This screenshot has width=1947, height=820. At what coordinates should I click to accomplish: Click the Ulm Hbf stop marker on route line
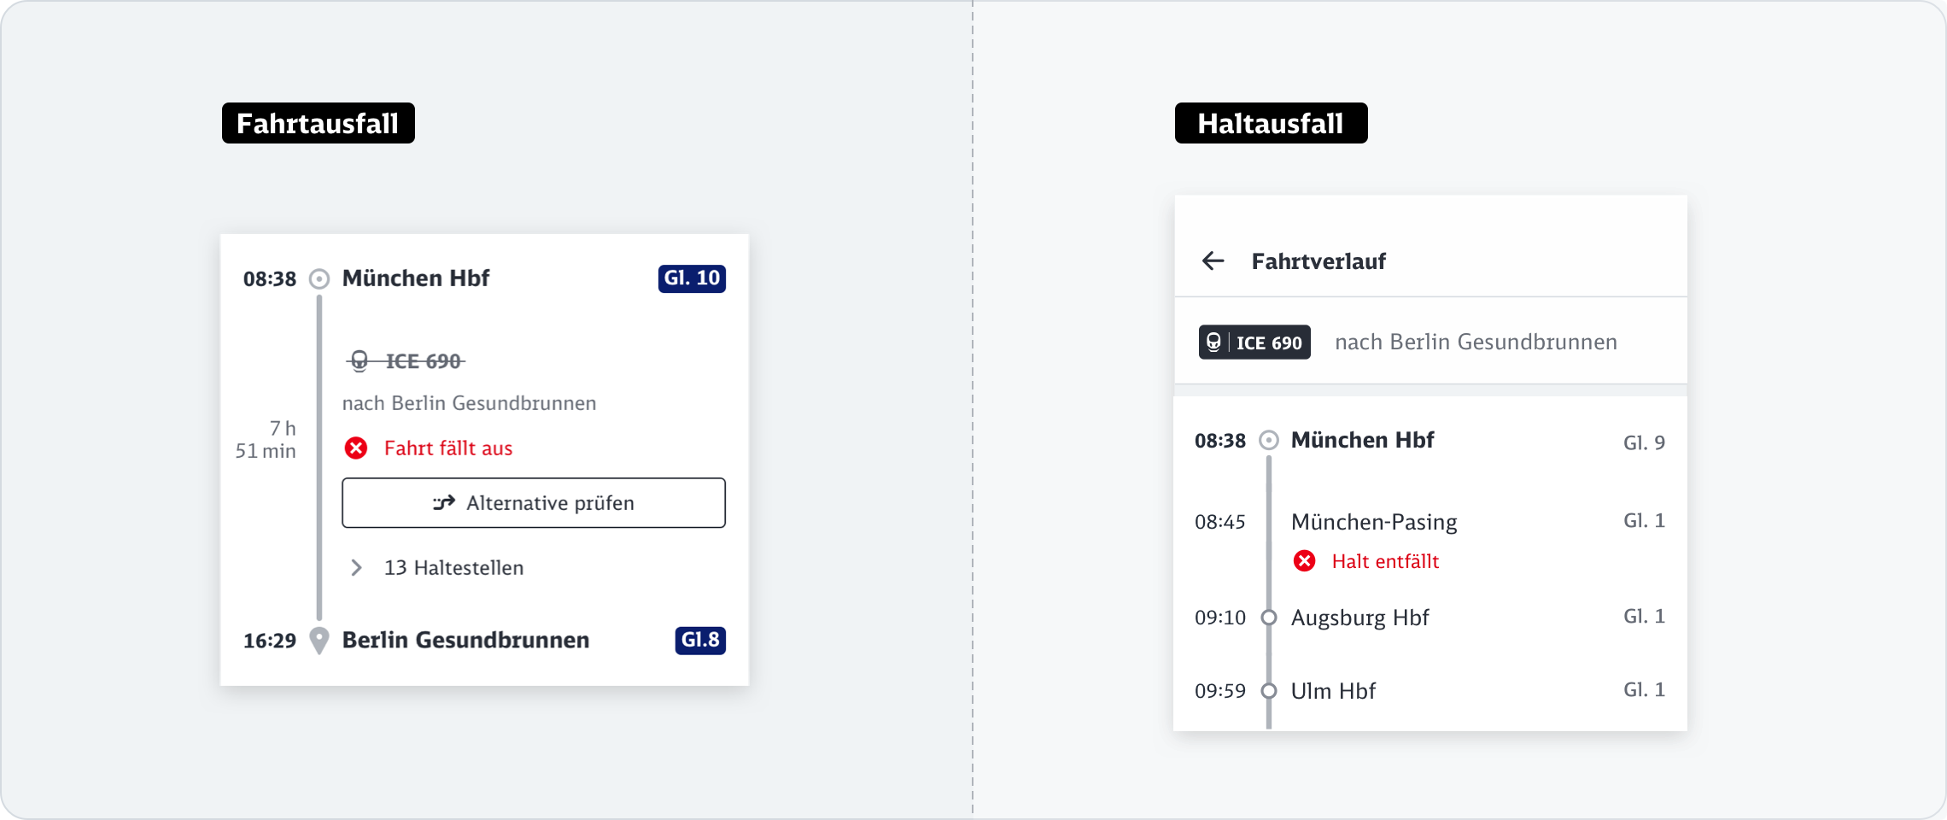tap(1269, 691)
